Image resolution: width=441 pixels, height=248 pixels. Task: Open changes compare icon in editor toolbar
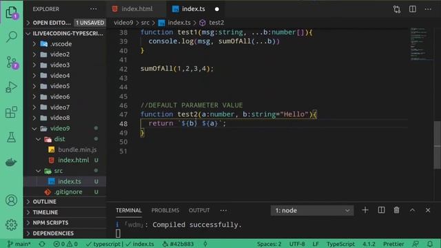pyautogui.click(x=397, y=9)
